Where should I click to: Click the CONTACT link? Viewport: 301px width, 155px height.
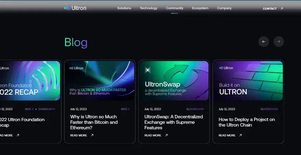coord(269,9)
